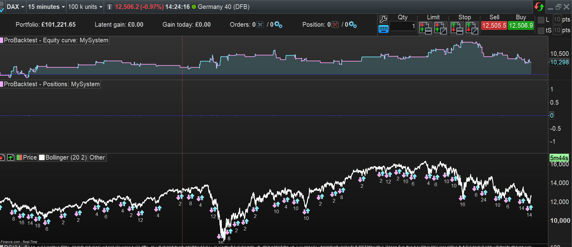This screenshot has height=247, width=572.
Task: Open the 15 minutes timeframe dropdown
Action: tap(46, 7)
